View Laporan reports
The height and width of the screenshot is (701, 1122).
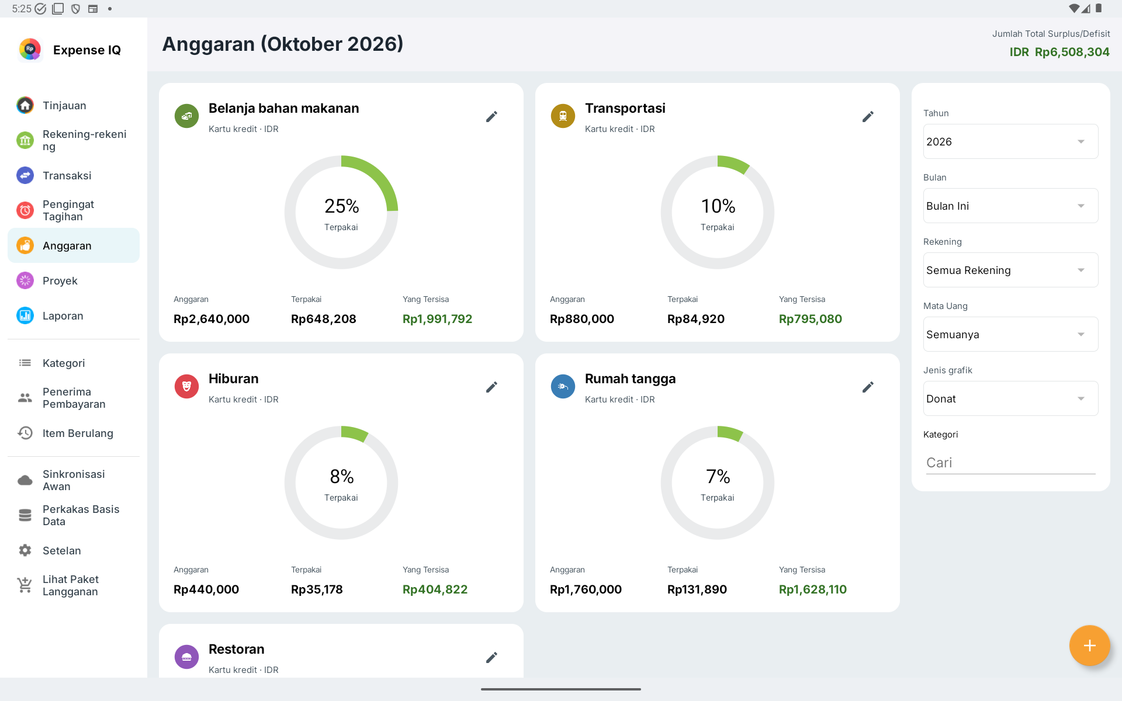pos(74,316)
